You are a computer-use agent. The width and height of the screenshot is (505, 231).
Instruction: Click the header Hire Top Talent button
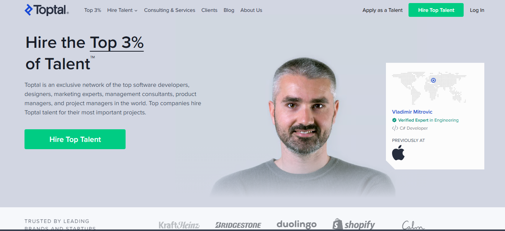pyautogui.click(x=436, y=10)
